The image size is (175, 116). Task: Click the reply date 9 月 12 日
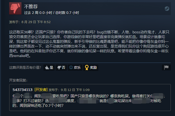[x=68, y=90]
